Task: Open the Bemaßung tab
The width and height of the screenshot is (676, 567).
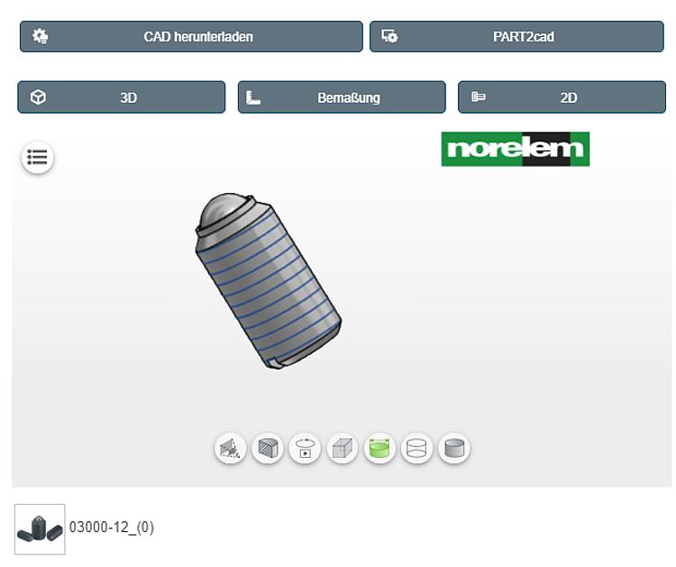Action: point(342,97)
